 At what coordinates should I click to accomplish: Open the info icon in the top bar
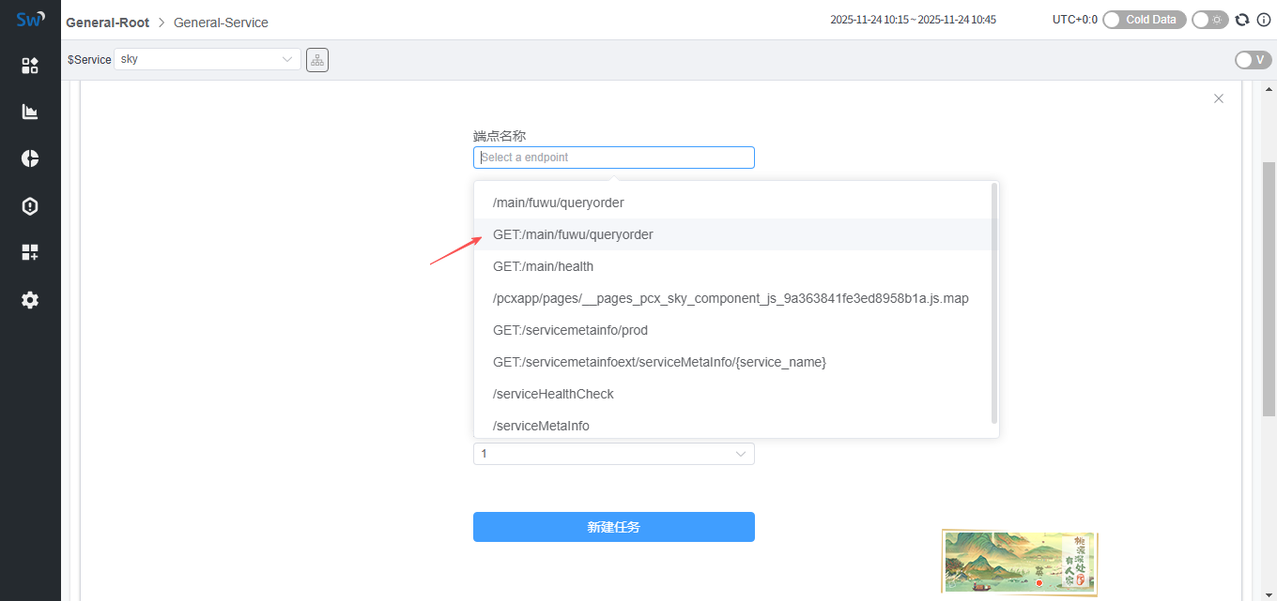pos(1263,20)
